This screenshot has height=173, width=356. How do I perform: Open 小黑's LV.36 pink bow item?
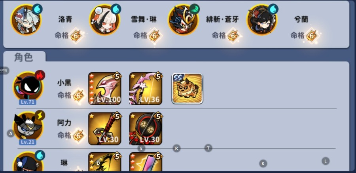point(146,88)
